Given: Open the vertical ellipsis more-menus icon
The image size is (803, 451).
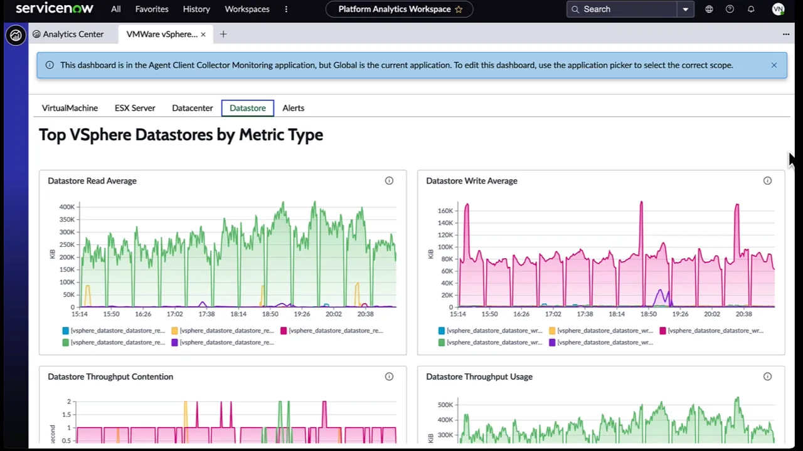Looking at the screenshot, I should (286, 9).
